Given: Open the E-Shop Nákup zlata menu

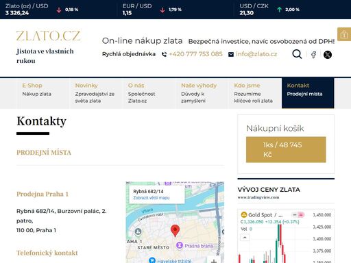Looking at the screenshot, I should [43, 92].
